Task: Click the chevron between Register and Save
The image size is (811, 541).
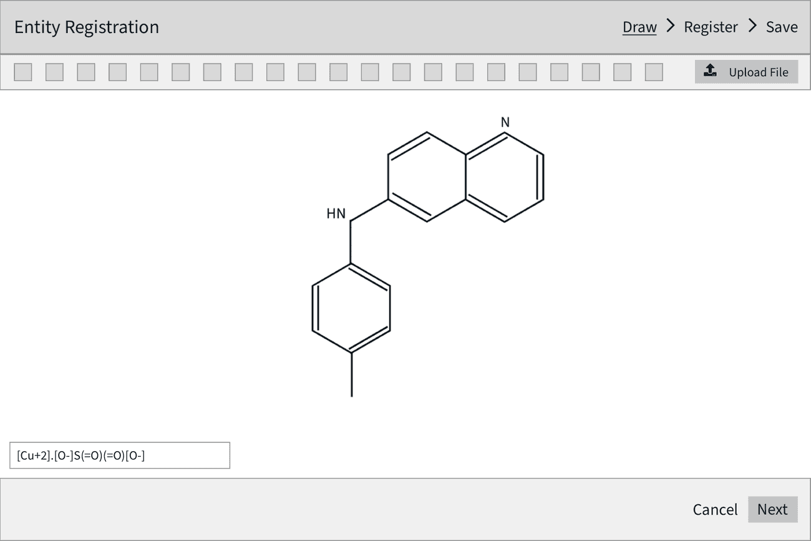Action: click(753, 27)
